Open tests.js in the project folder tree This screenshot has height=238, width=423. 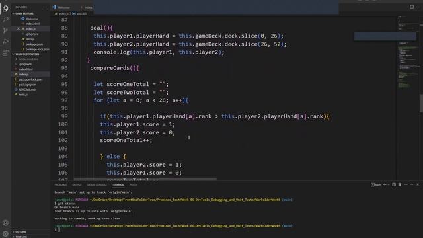pyautogui.click(x=23, y=95)
